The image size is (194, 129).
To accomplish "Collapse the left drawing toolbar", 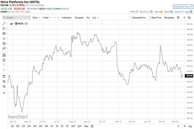I will click(4, 93).
